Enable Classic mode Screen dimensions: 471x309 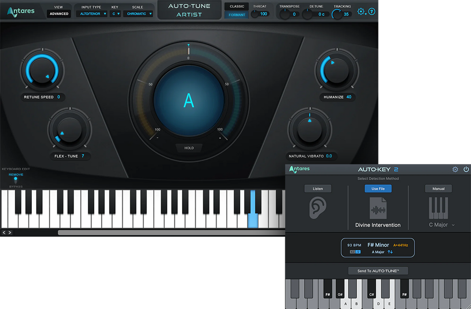[x=237, y=6]
